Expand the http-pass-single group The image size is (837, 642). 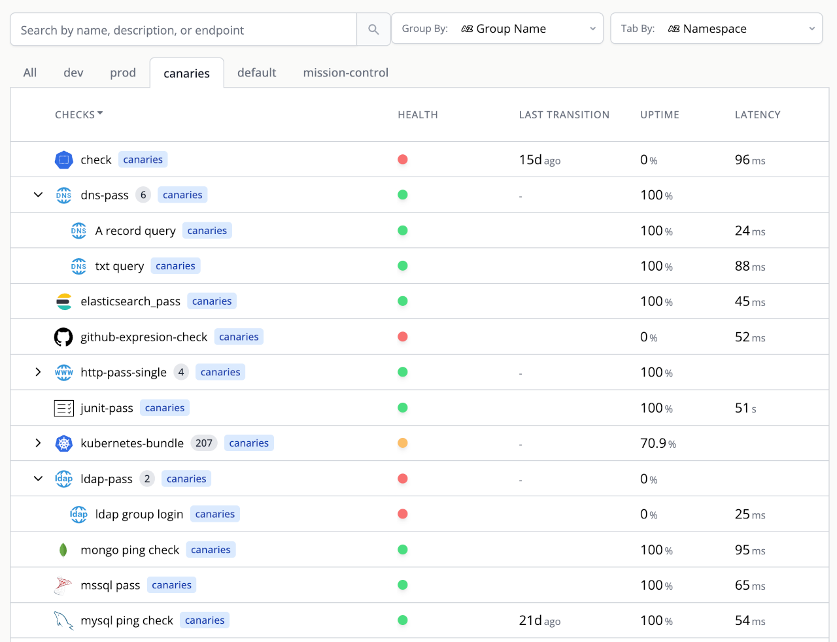[x=37, y=372]
